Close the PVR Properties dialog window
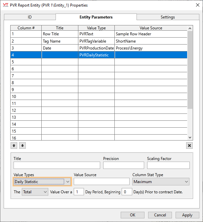 [195, 5]
